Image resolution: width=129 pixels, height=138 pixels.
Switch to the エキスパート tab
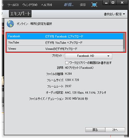point(20,14)
